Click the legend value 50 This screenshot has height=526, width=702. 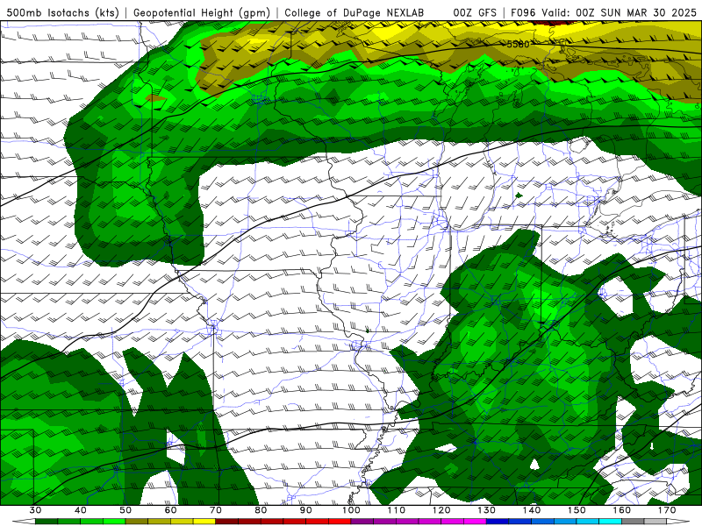coord(125,510)
